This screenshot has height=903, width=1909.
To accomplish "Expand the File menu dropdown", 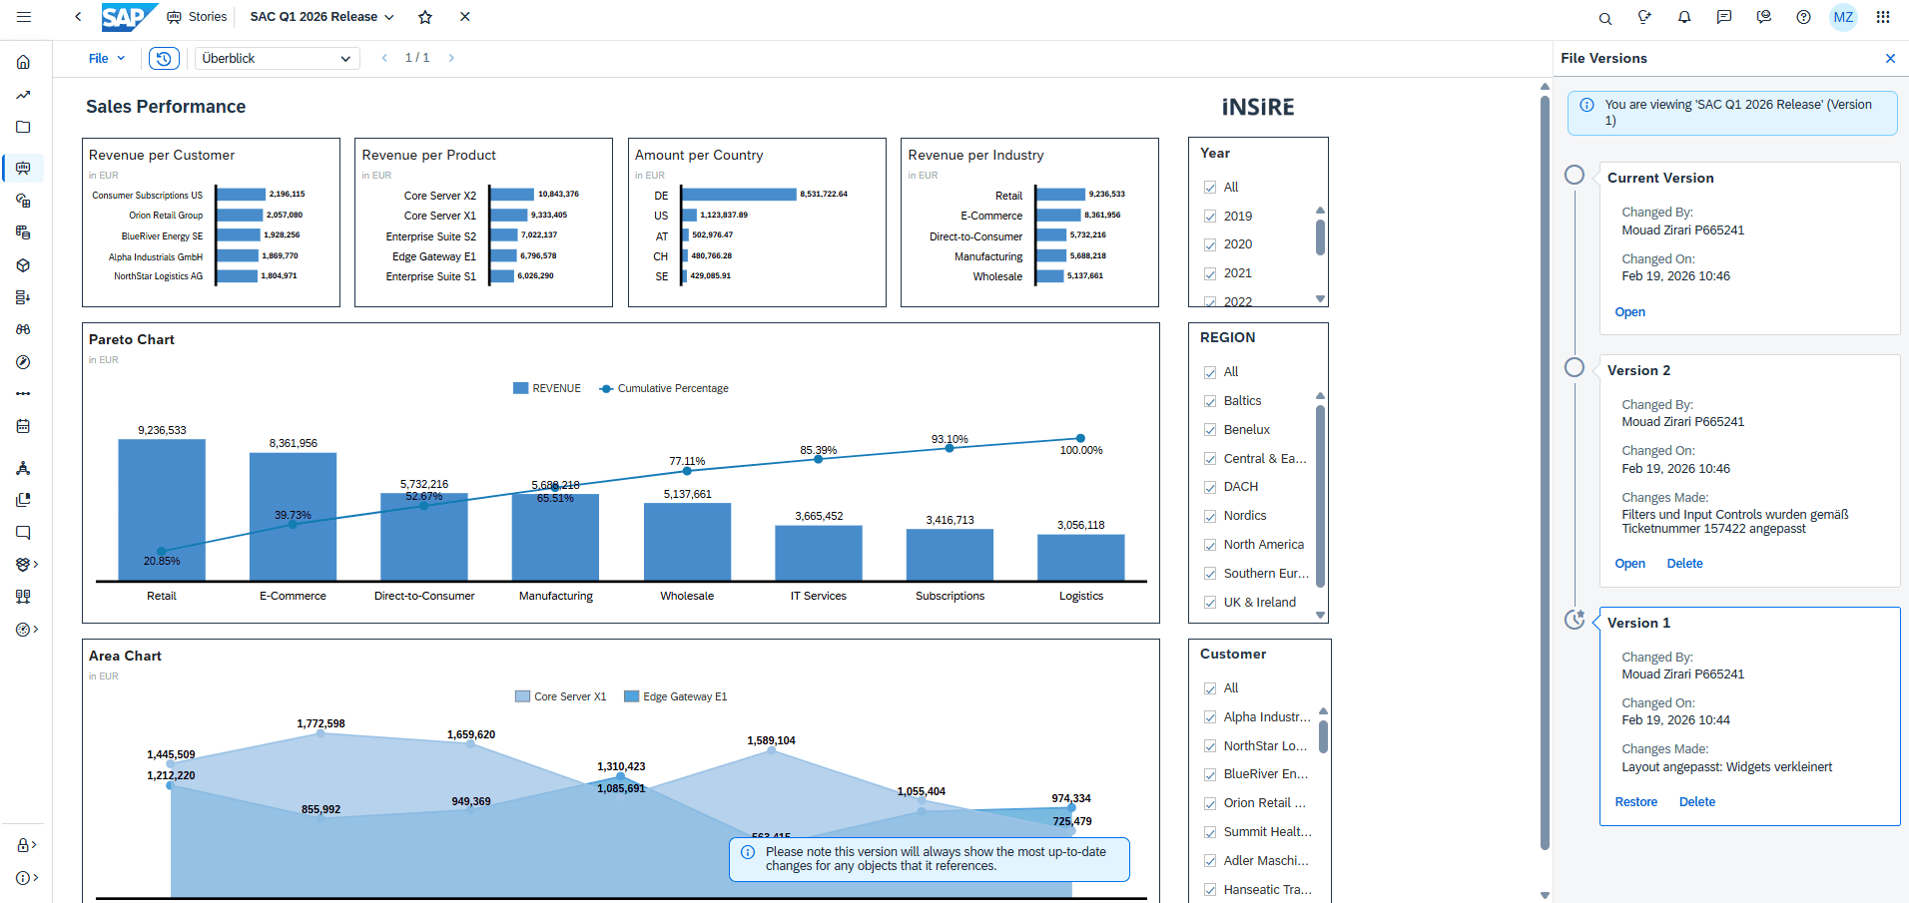I will (x=107, y=59).
